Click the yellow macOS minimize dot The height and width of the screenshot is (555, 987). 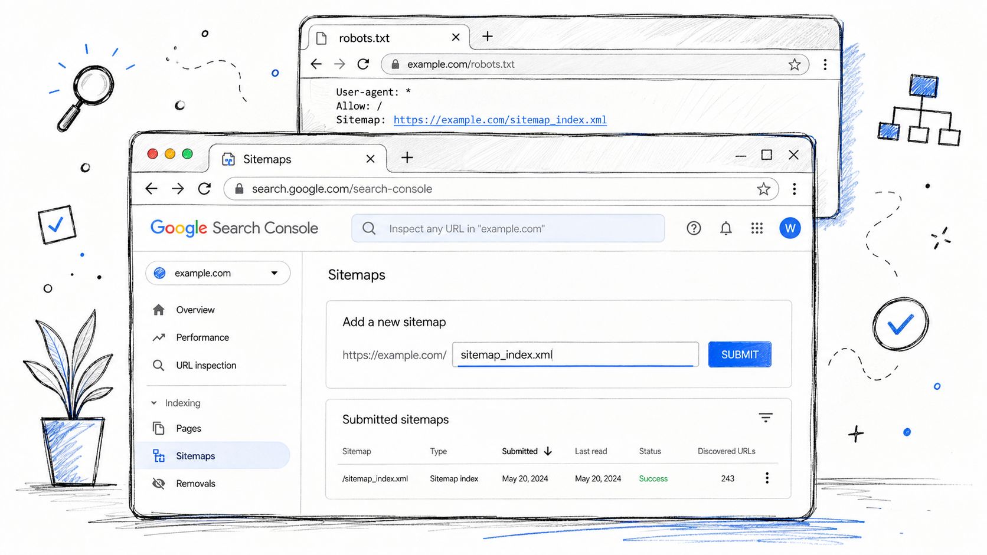(170, 154)
